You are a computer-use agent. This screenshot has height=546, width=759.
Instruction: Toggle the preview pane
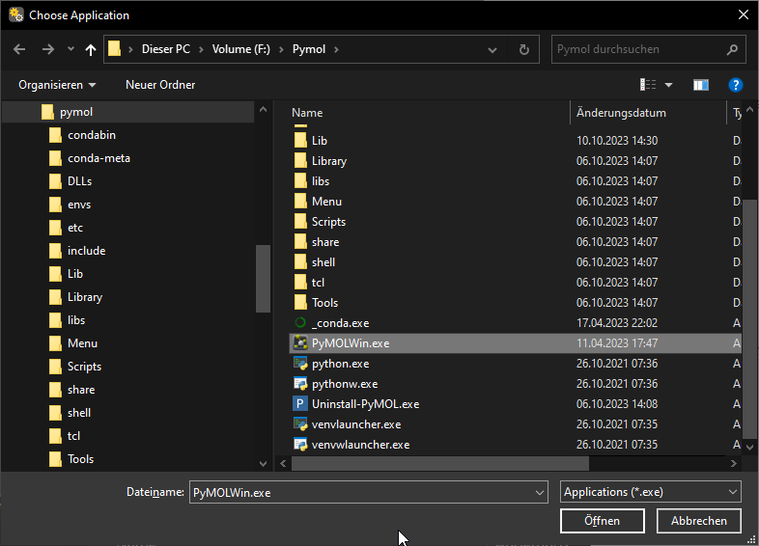pos(700,85)
